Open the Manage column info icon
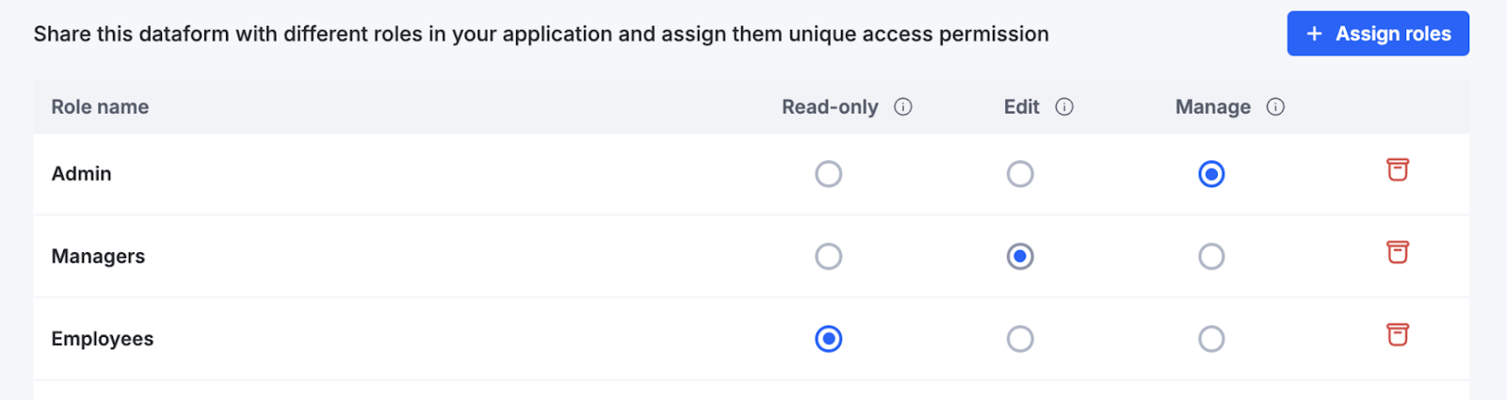1507x400 pixels. click(x=1275, y=107)
